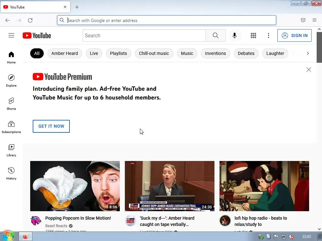Open the LiveNOW from FOX channel avatar
This screenshot has height=241, width=322.
coord(130,221)
